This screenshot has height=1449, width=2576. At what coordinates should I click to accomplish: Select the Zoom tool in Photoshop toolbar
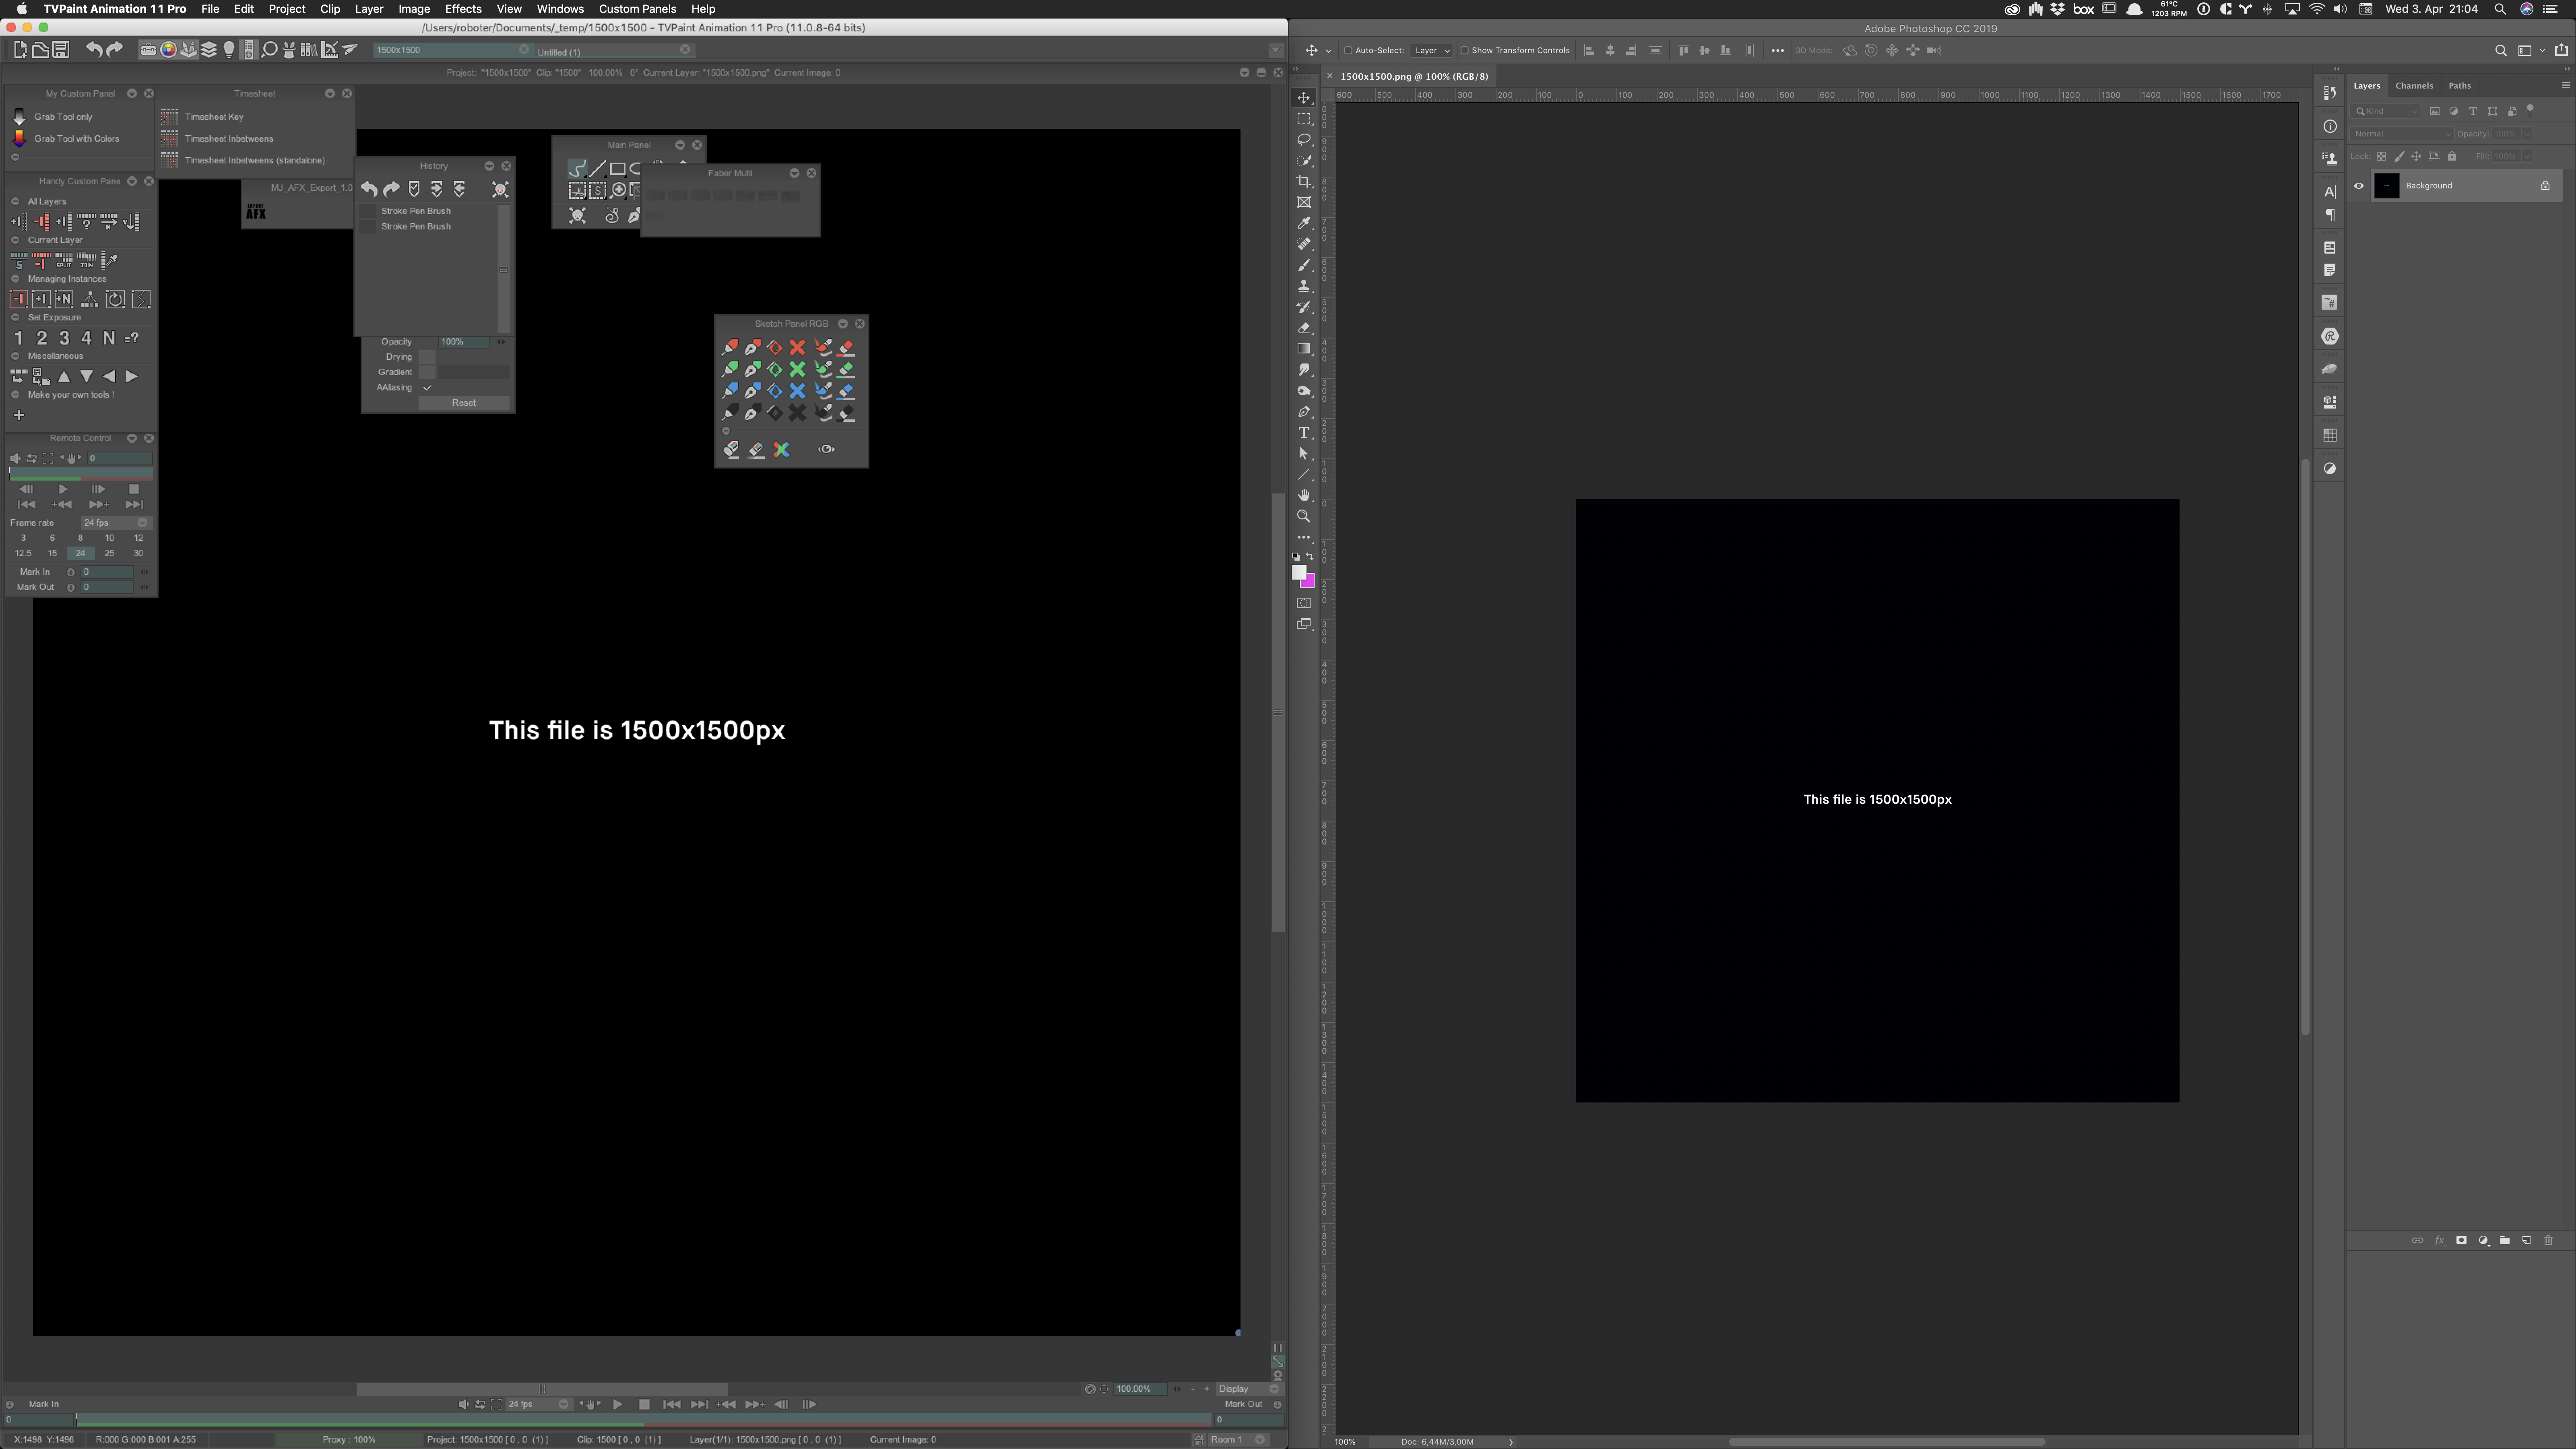[1304, 517]
